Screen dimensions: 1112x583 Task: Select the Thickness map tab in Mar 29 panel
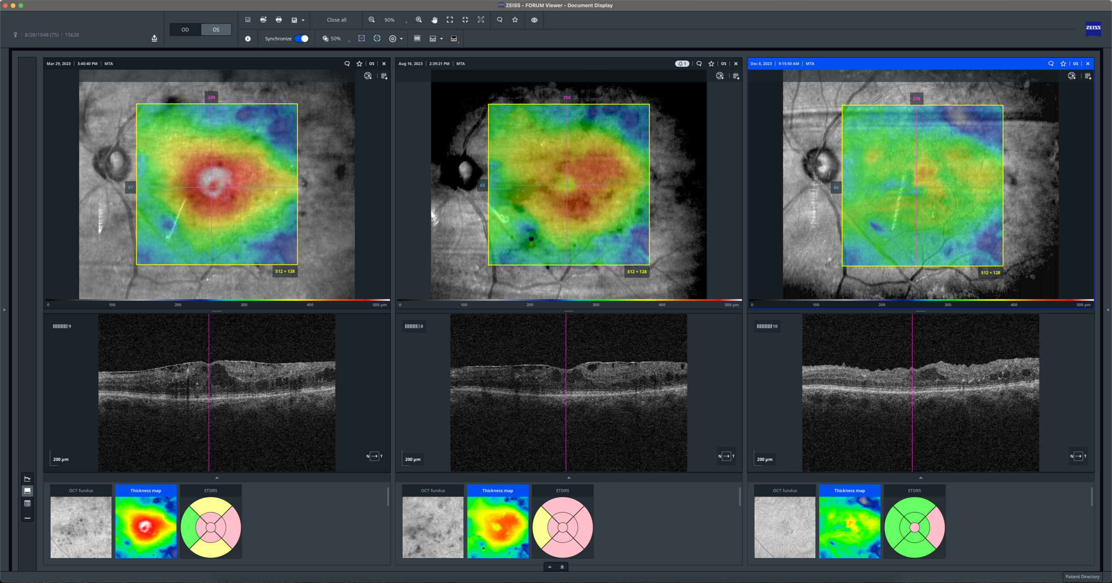pos(146,491)
